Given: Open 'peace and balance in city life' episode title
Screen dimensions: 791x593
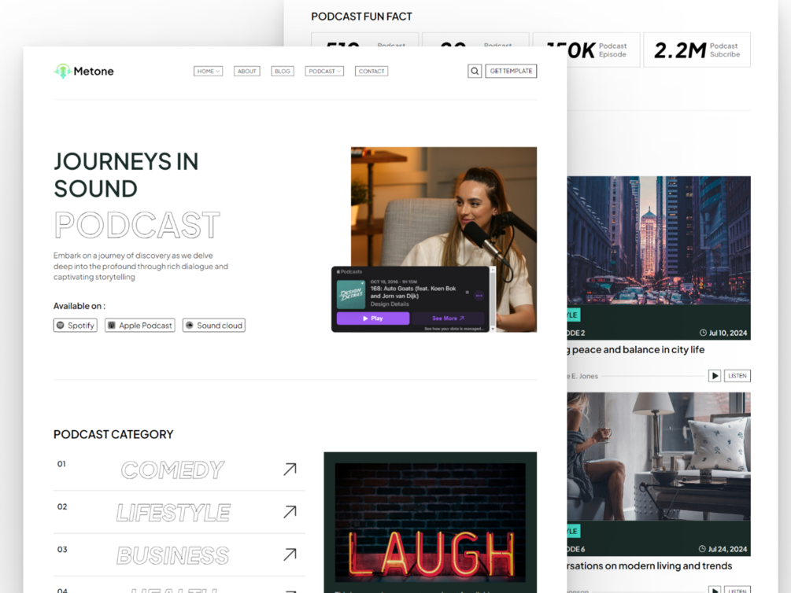Looking at the screenshot, I should click(x=636, y=349).
